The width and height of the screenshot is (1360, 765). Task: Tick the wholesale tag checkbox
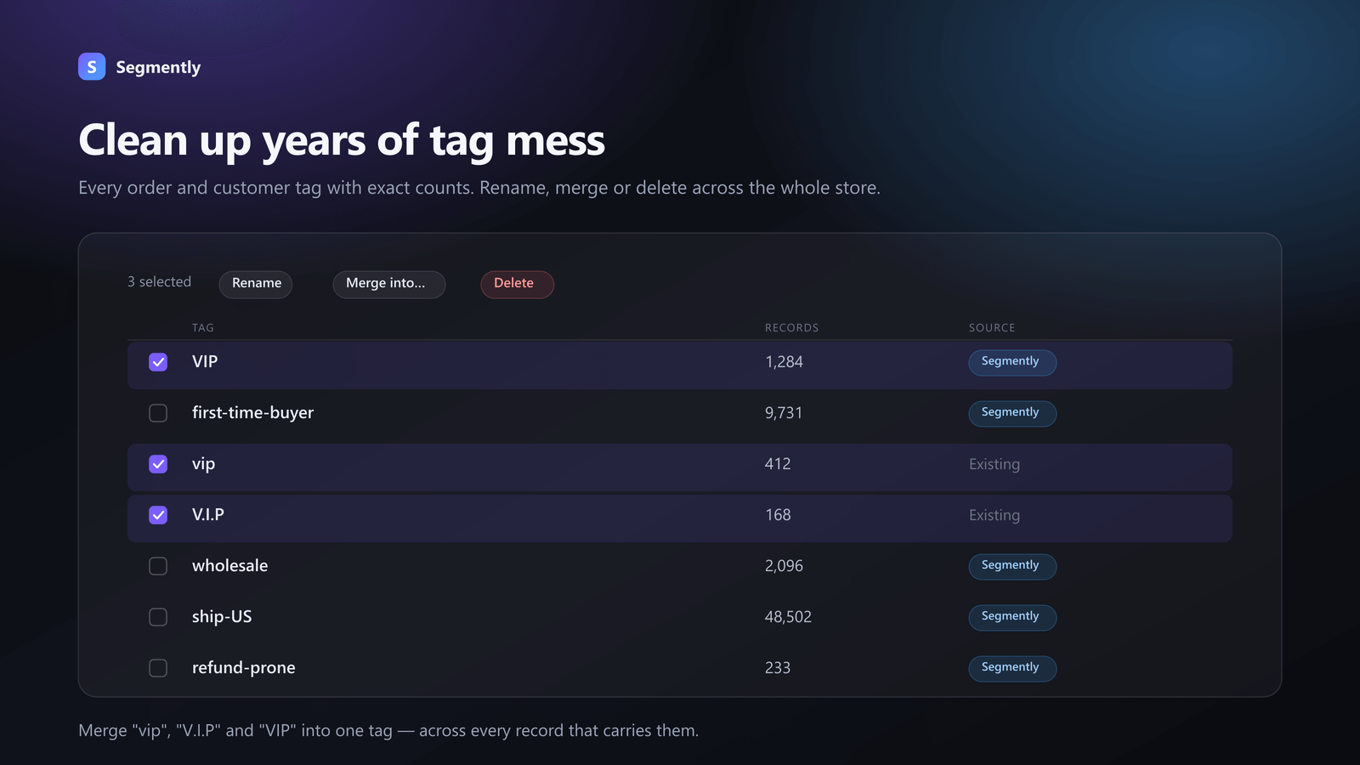pos(158,566)
